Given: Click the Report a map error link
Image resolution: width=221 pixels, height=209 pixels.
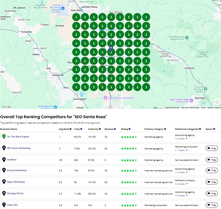Looking at the screenshot, I should [214, 107].
